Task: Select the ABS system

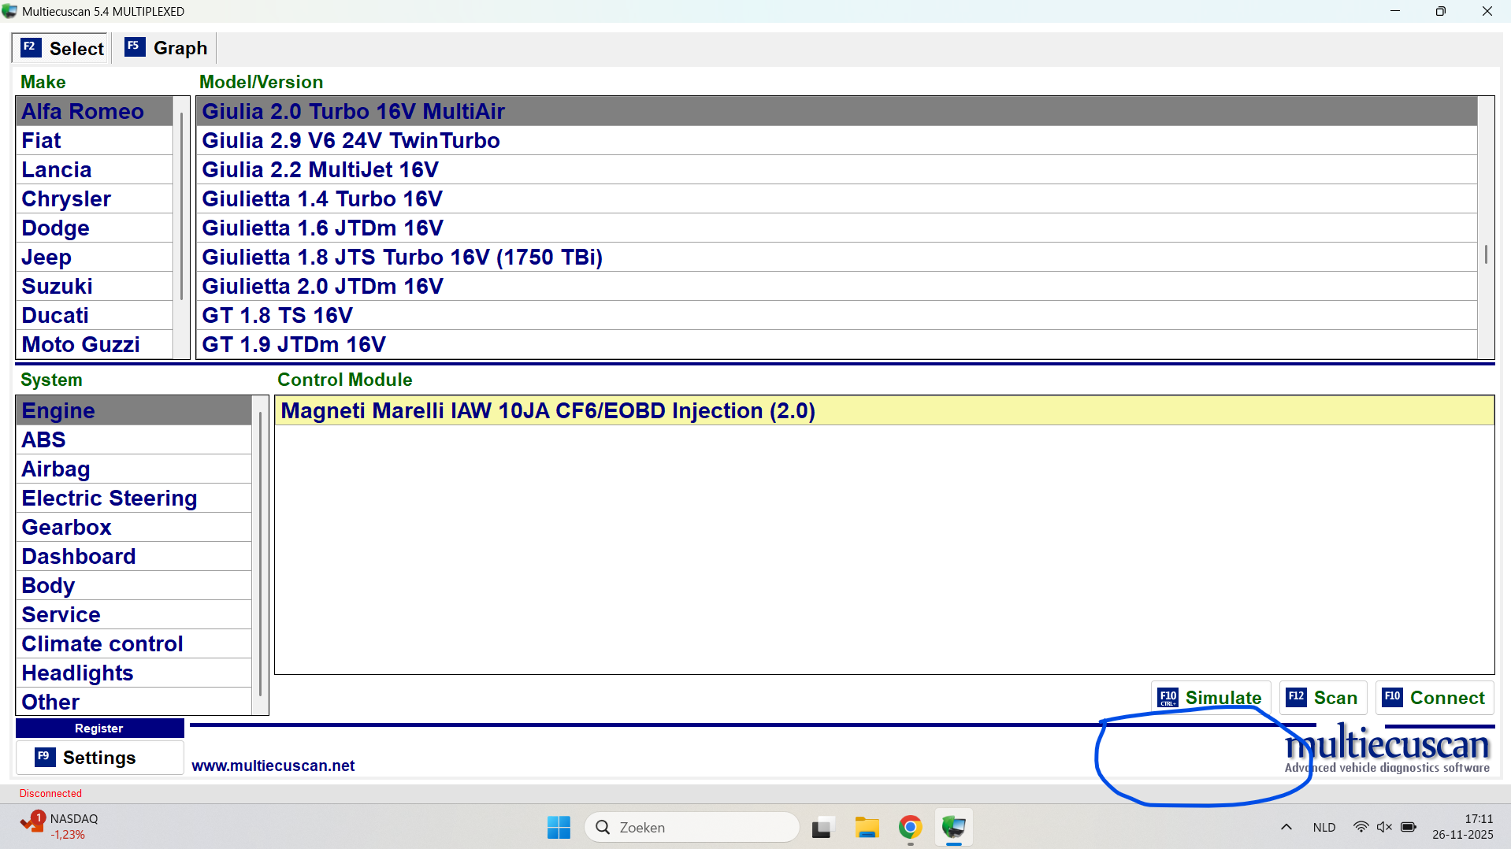Action: (x=44, y=440)
